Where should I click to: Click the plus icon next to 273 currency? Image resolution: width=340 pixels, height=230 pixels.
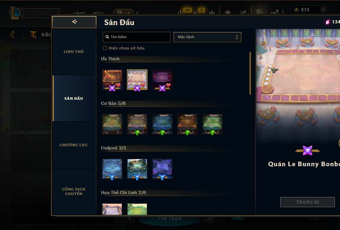pos(323,10)
